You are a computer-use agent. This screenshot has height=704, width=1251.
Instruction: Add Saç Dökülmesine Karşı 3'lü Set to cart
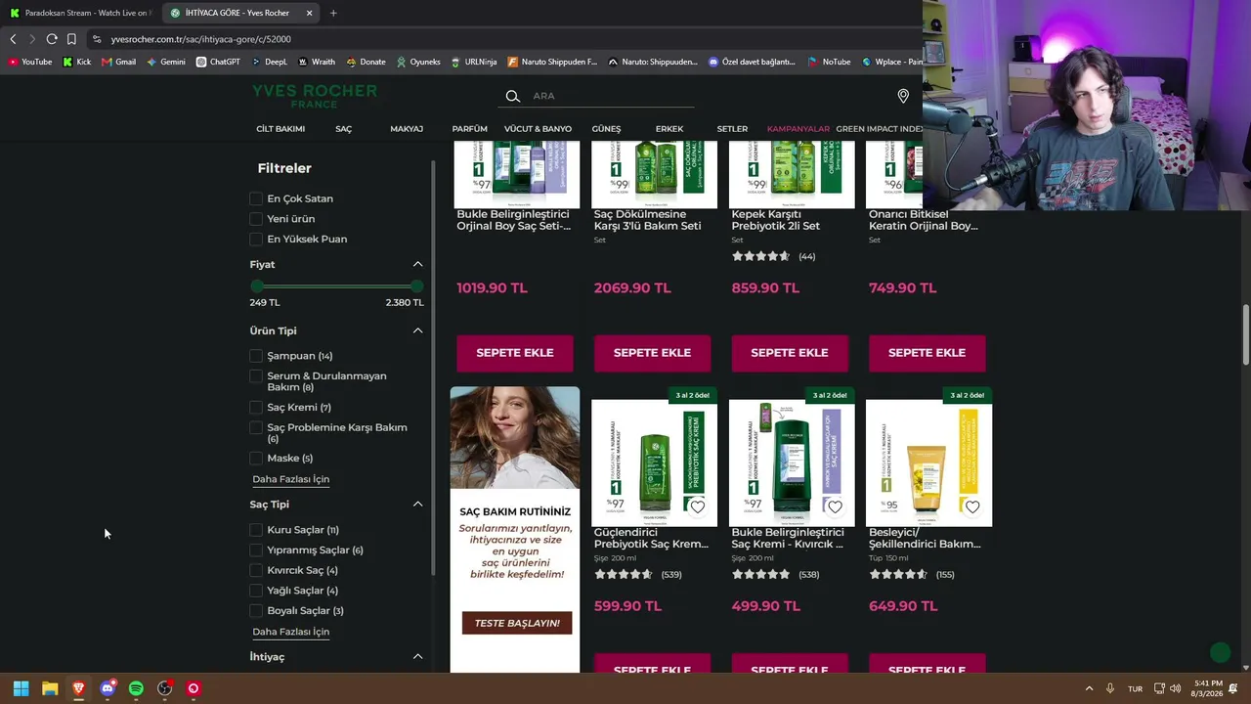click(x=652, y=353)
